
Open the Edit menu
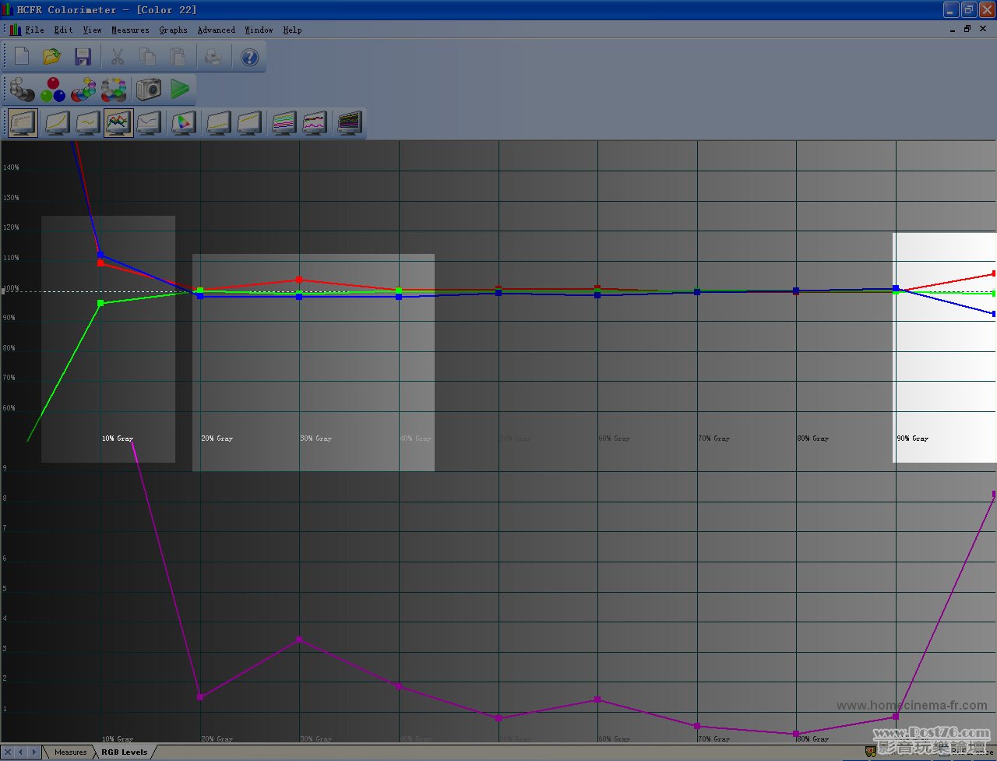tap(63, 30)
